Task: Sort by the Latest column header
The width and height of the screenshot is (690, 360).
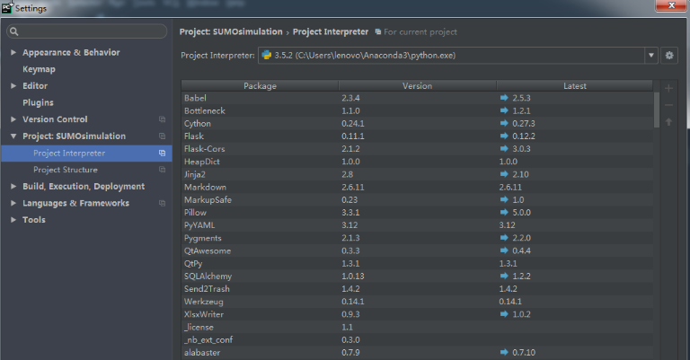Action: [x=575, y=85]
